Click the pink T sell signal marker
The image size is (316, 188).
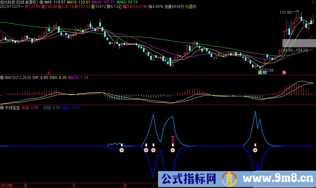click(173, 140)
